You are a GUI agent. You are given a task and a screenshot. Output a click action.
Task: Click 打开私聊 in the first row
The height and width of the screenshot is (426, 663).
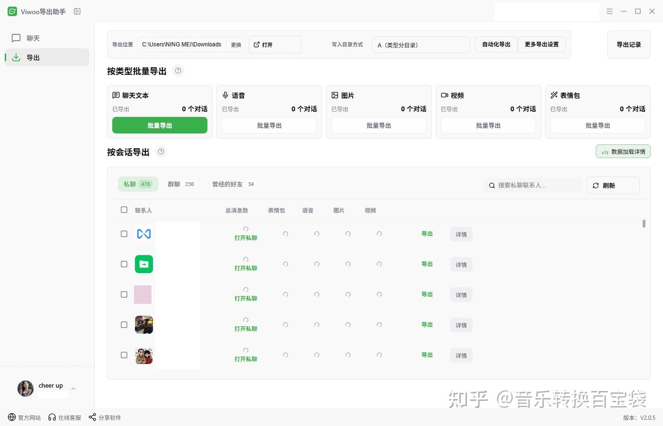(246, 238)
